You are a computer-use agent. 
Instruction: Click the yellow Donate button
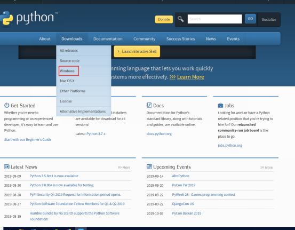pos(164,19)
